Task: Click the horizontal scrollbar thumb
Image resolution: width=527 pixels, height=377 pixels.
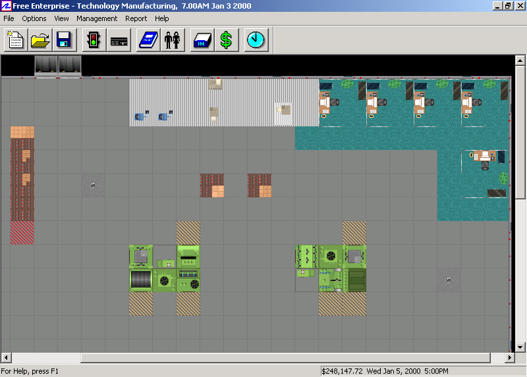Action: click(x=285, y=357)
